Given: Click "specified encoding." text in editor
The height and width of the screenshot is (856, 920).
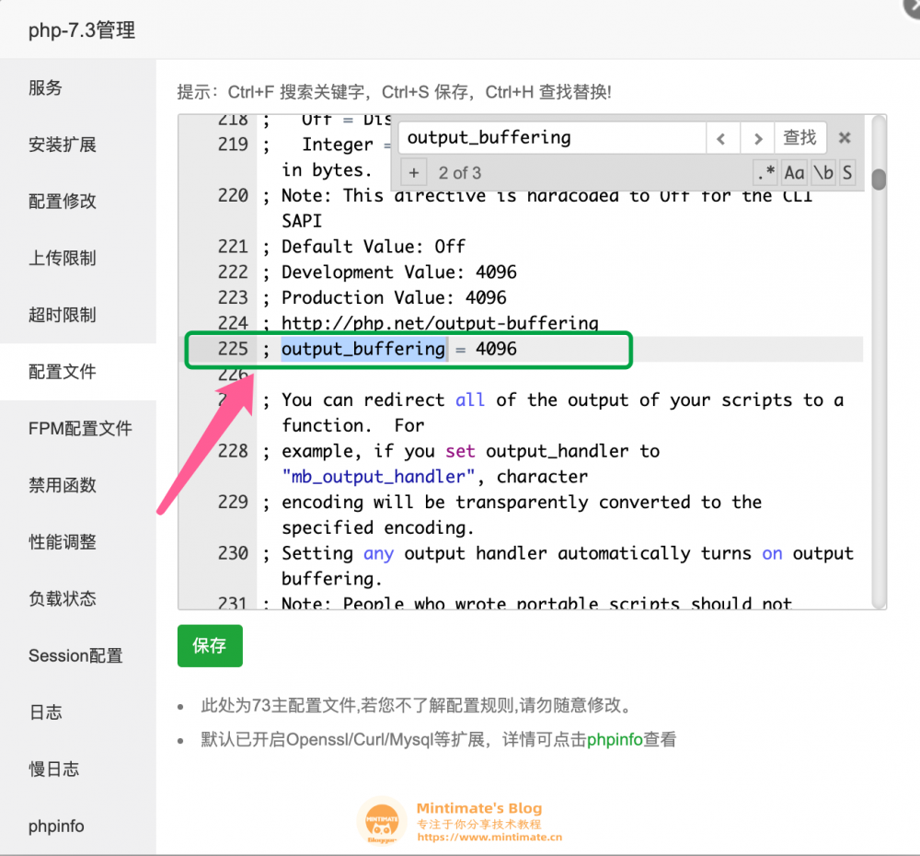Looking at the screenshot, I should [377, 527].
